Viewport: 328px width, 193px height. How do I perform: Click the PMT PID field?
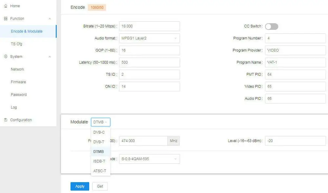pyautogui.click(x=296, y=75)
